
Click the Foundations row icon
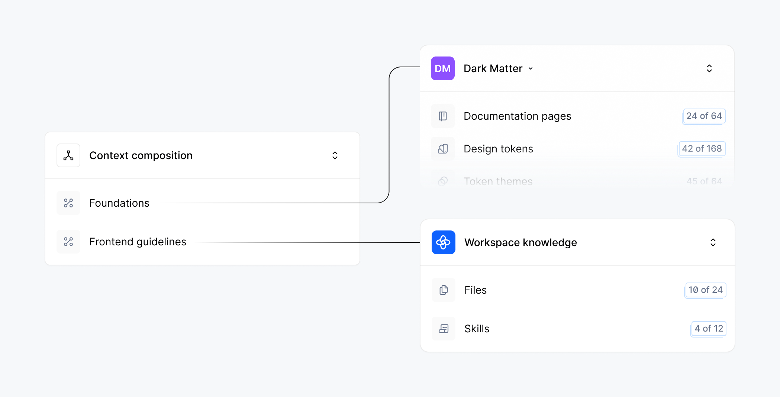[68, 203]
